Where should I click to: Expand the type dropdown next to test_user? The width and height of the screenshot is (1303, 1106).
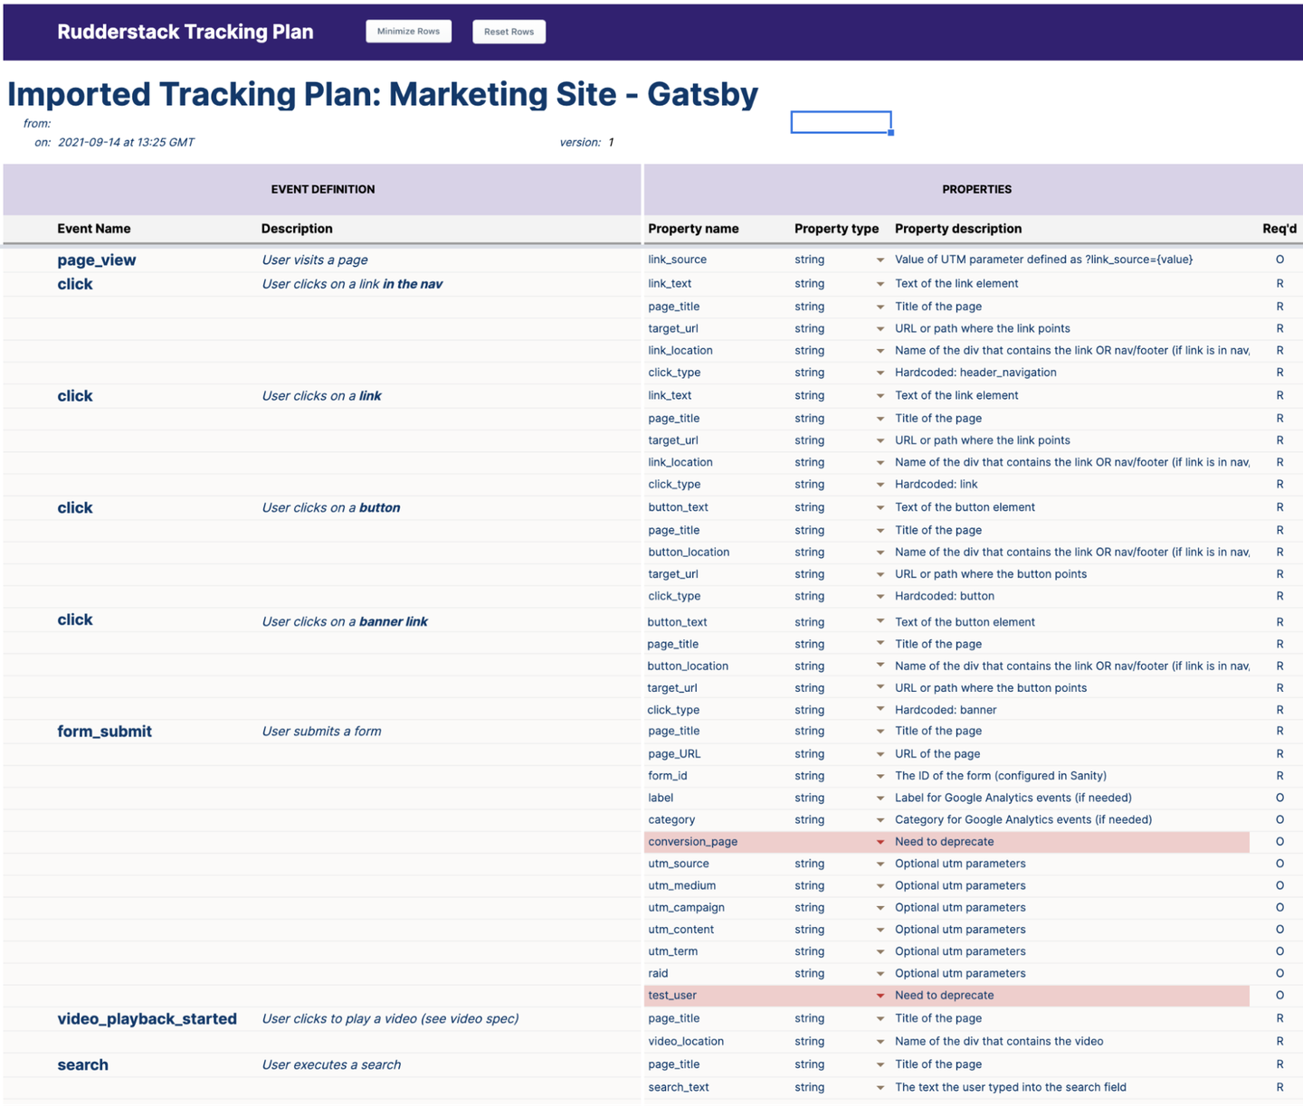click(x=879, y=995)
